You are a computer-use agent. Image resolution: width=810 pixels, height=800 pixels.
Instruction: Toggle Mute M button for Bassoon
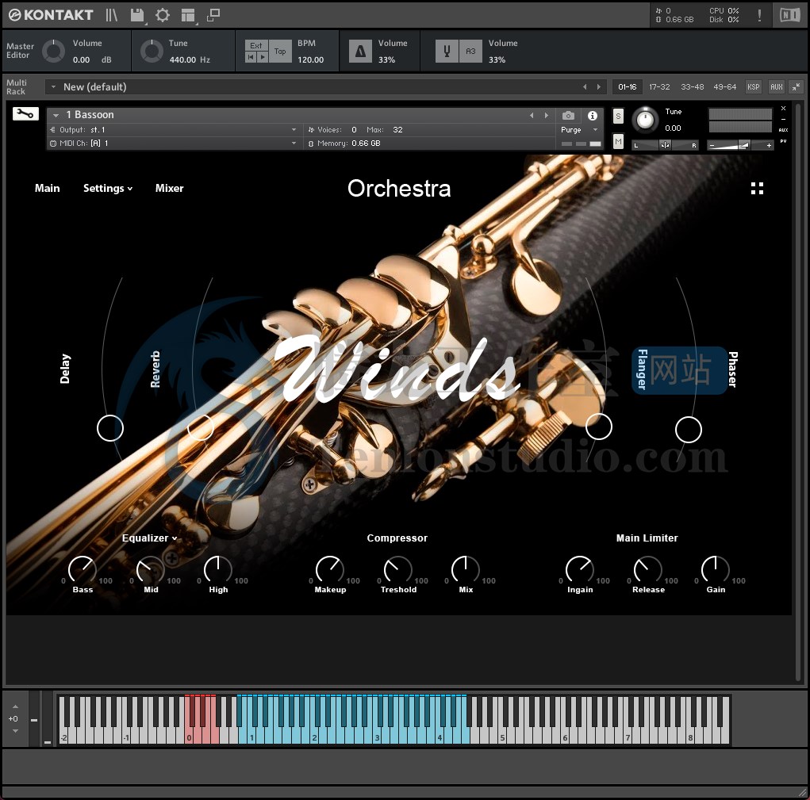coord(618,141)
